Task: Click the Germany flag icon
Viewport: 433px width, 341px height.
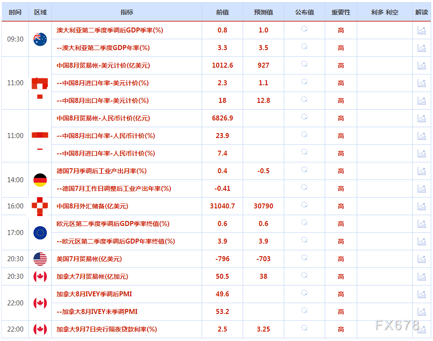Action: (40, 180)
